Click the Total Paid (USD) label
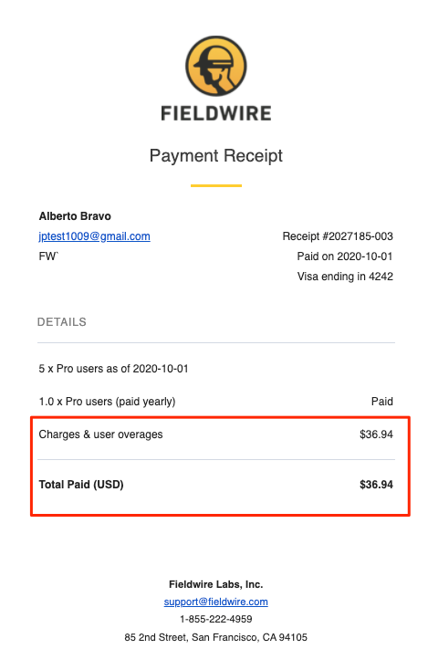 [81, 485]
